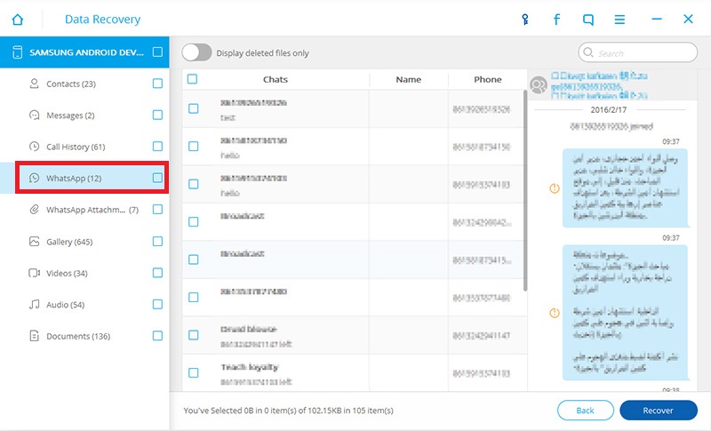Click the Gallery picture icon
This screenshot has height=431, width=711.
pos(34,241)
